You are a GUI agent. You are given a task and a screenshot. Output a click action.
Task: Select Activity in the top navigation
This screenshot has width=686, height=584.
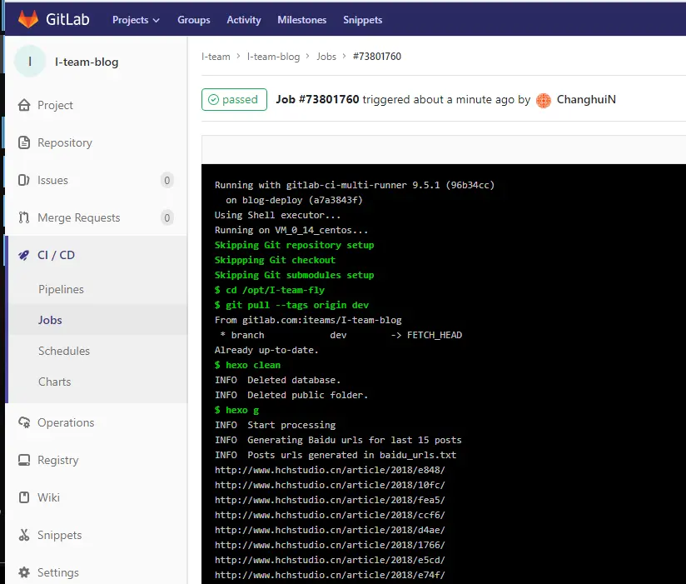pos(243,18)
